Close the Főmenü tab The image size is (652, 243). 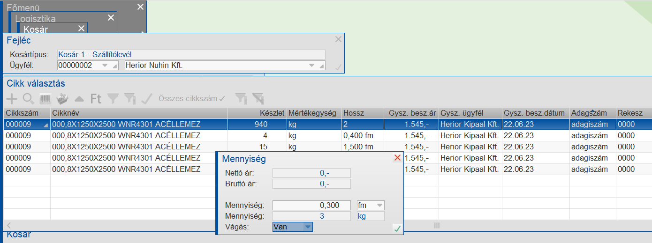[140, 7]
